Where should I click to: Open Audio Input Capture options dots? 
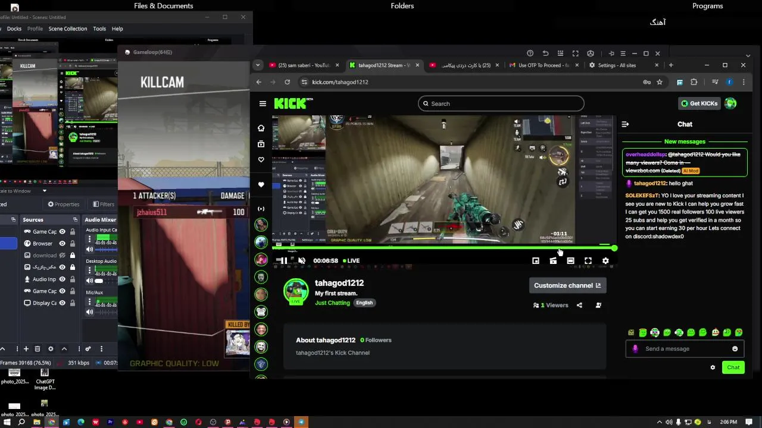pos(90,239)
